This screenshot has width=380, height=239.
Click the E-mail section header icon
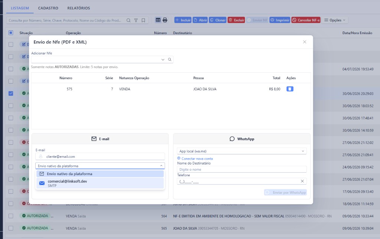click(94, 139)
